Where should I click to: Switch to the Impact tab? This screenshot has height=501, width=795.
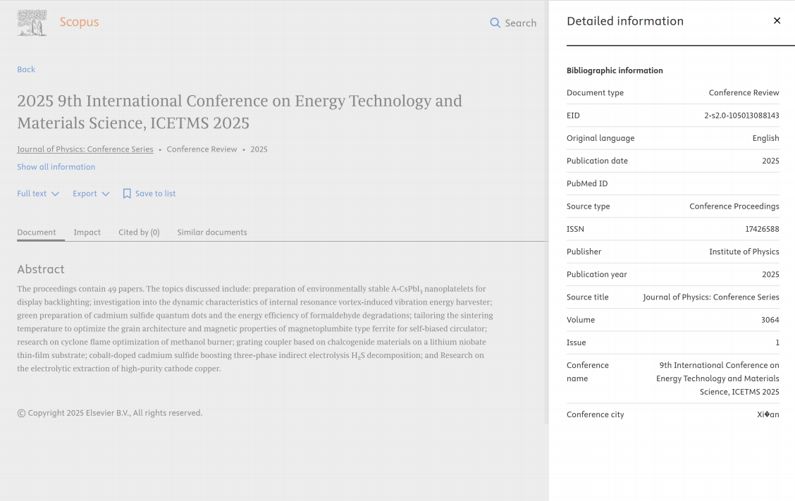coord(87,233)
